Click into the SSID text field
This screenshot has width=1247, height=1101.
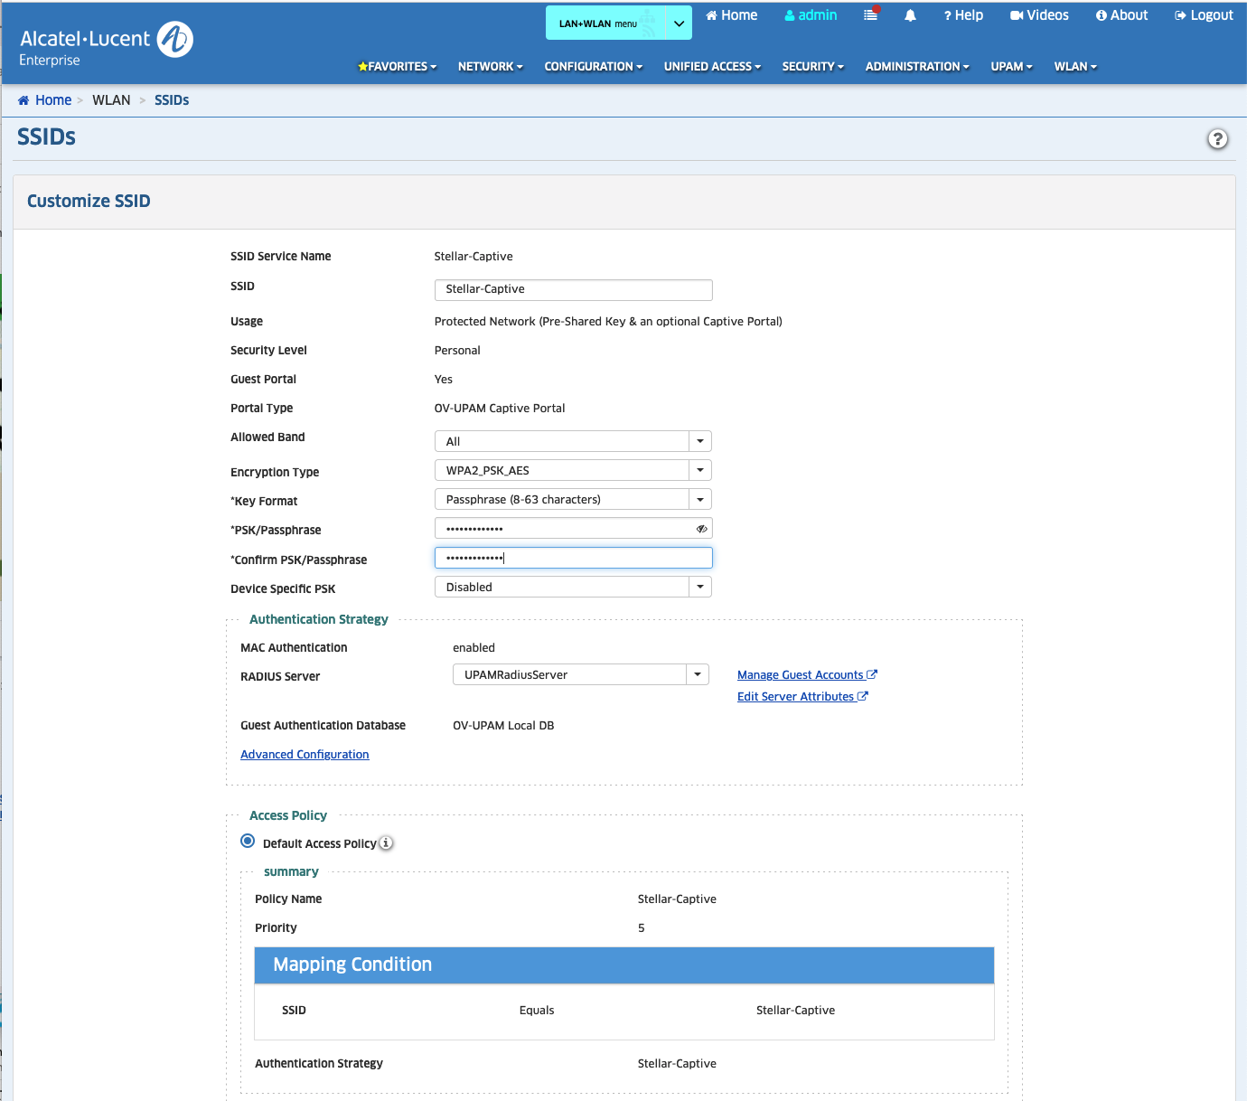point(573,289)
